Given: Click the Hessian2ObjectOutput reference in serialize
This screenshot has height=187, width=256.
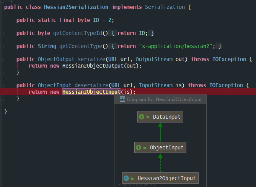Looking at the screenshot, I should [x=96, y=66].
